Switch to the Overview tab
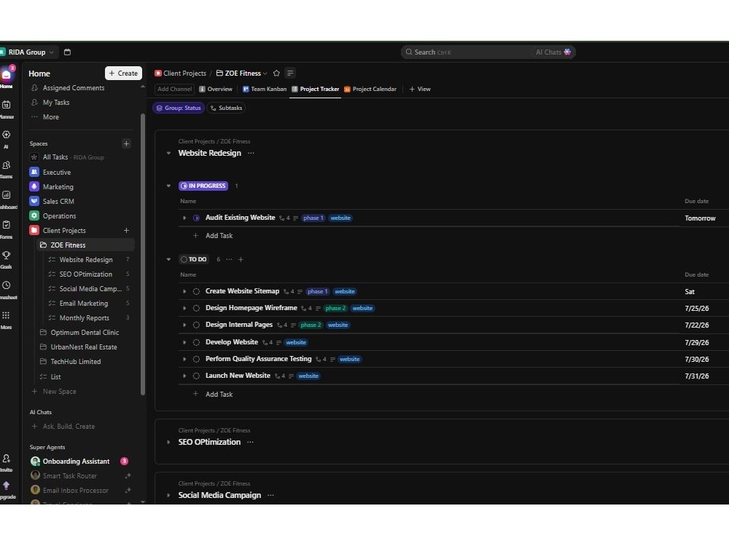The height and width of the screenshot is (546, 729). point(216,89)
